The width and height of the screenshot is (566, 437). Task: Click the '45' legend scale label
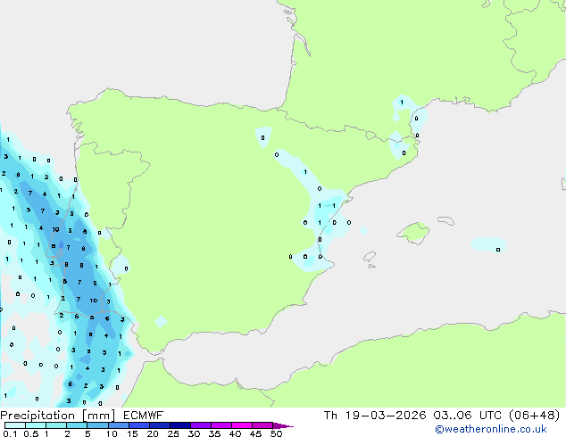255,433
